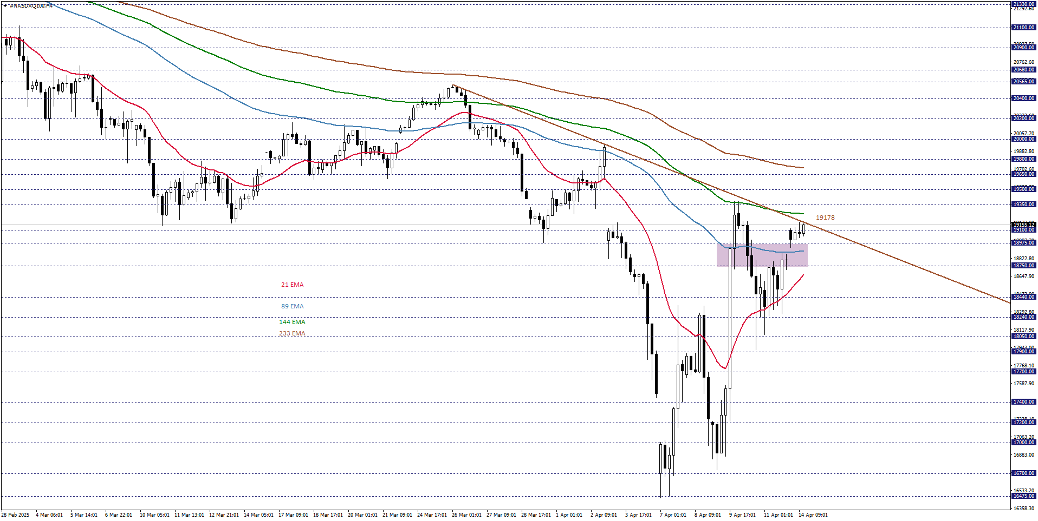Image resolution: width=1038 pixels, height=521 pixels.
Task: Click the 18117.90 price axis label
Action: click(1024, 330)
